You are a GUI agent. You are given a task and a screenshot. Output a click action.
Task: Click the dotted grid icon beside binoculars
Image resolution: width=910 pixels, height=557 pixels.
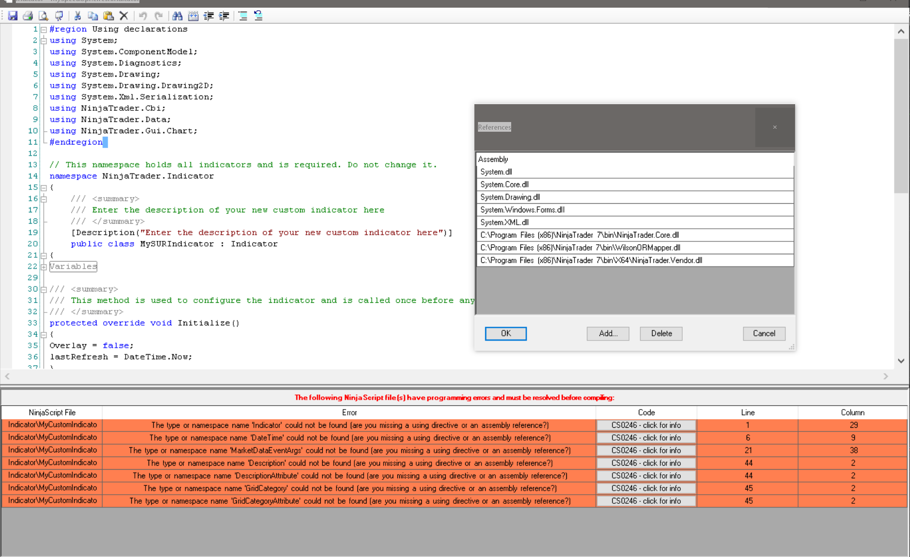193,16
